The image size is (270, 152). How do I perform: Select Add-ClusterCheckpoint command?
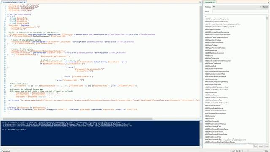tap(213, 63)
